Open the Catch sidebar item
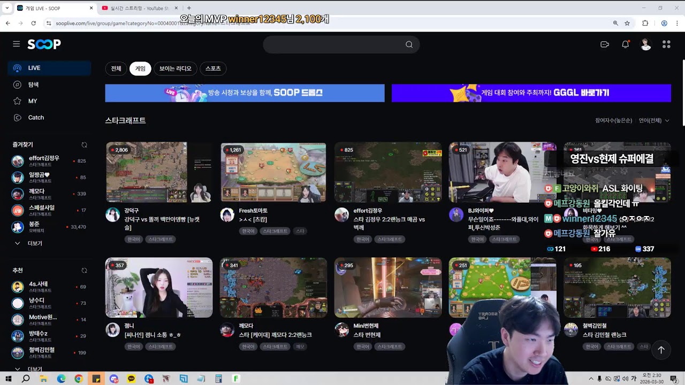The height and width of the screenshot is (385, 685). [49, 118]
